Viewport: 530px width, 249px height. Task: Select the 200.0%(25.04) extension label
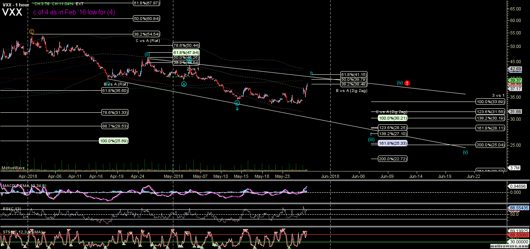coord(490,145)
